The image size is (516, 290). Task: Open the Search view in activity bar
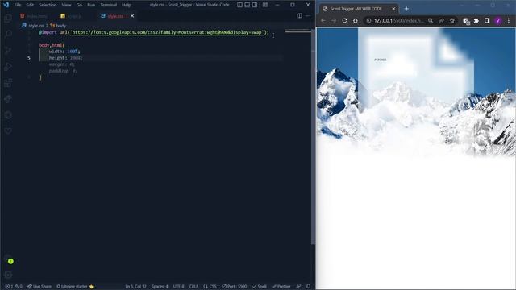(x=8, y=34)
